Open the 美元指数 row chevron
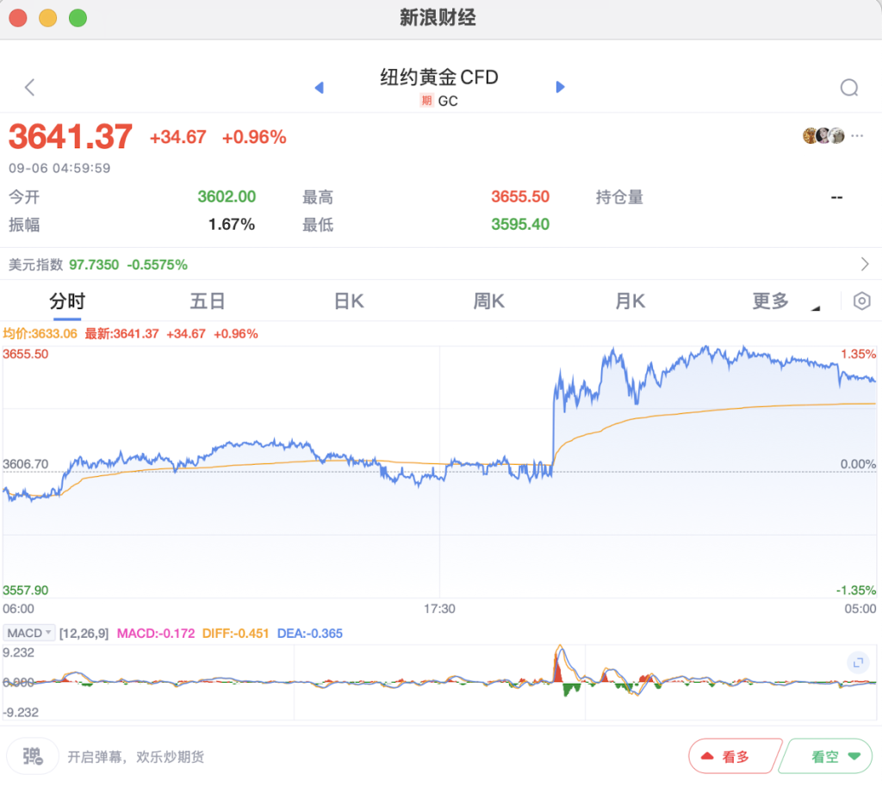 tap(865, 263)
